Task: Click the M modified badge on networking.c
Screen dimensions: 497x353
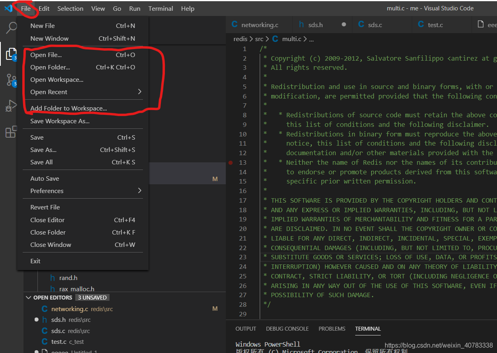Action: point(215,308)
